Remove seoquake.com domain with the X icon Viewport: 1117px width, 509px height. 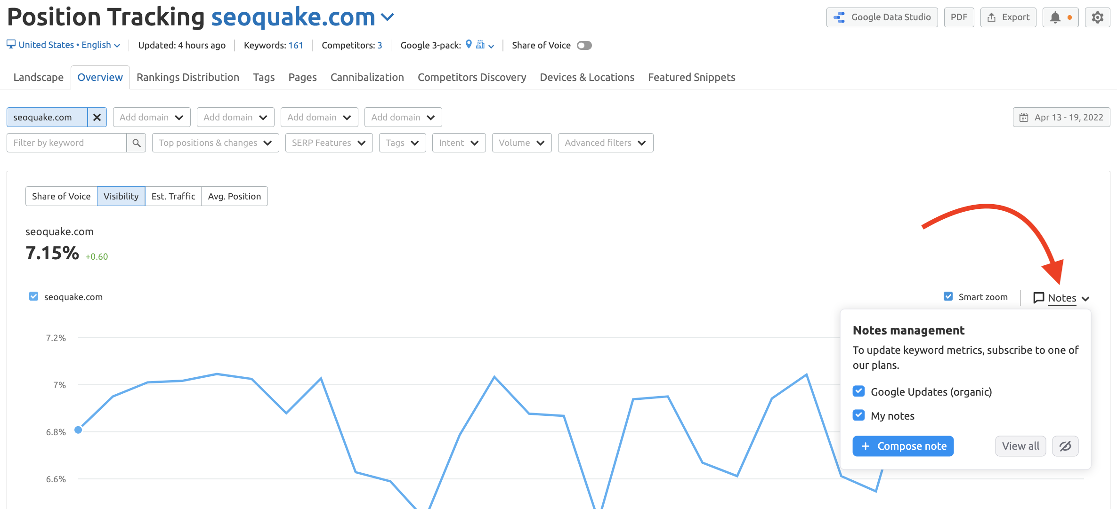click(97, 117)
